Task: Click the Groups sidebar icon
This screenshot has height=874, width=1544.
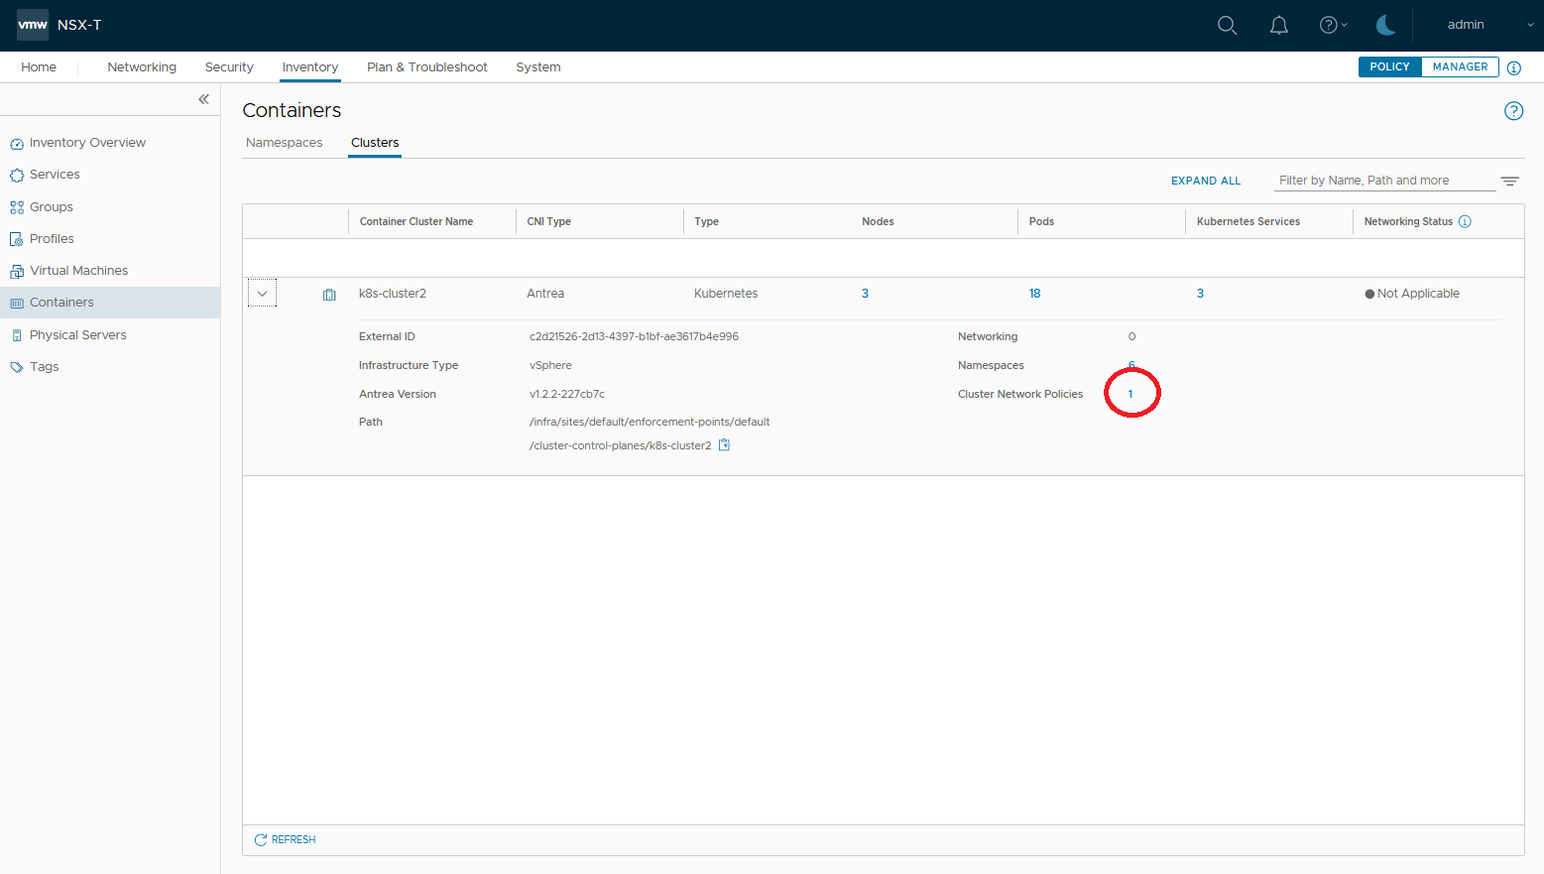Action: tap(17, 207)
